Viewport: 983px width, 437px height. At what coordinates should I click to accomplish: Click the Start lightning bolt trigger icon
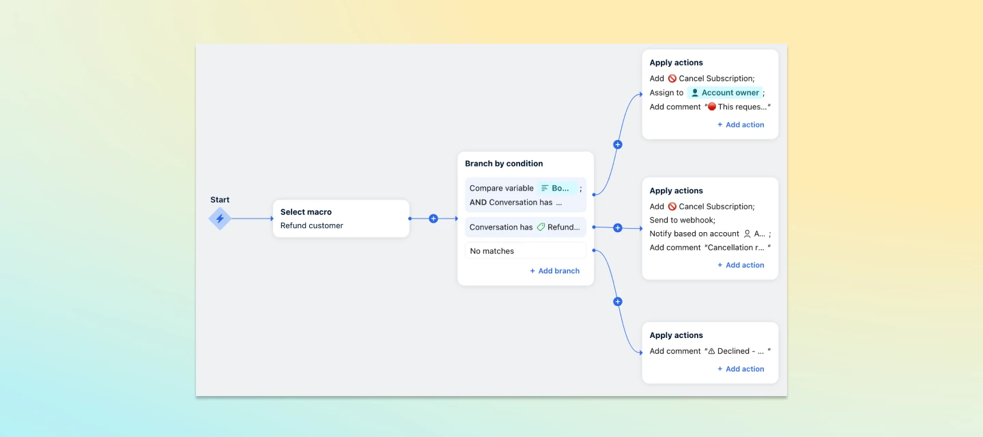220,218
